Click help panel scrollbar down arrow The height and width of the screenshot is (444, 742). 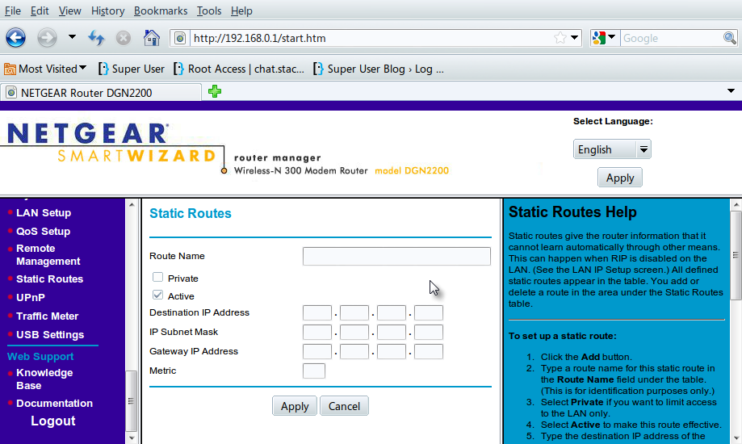[x=736, y=438]
